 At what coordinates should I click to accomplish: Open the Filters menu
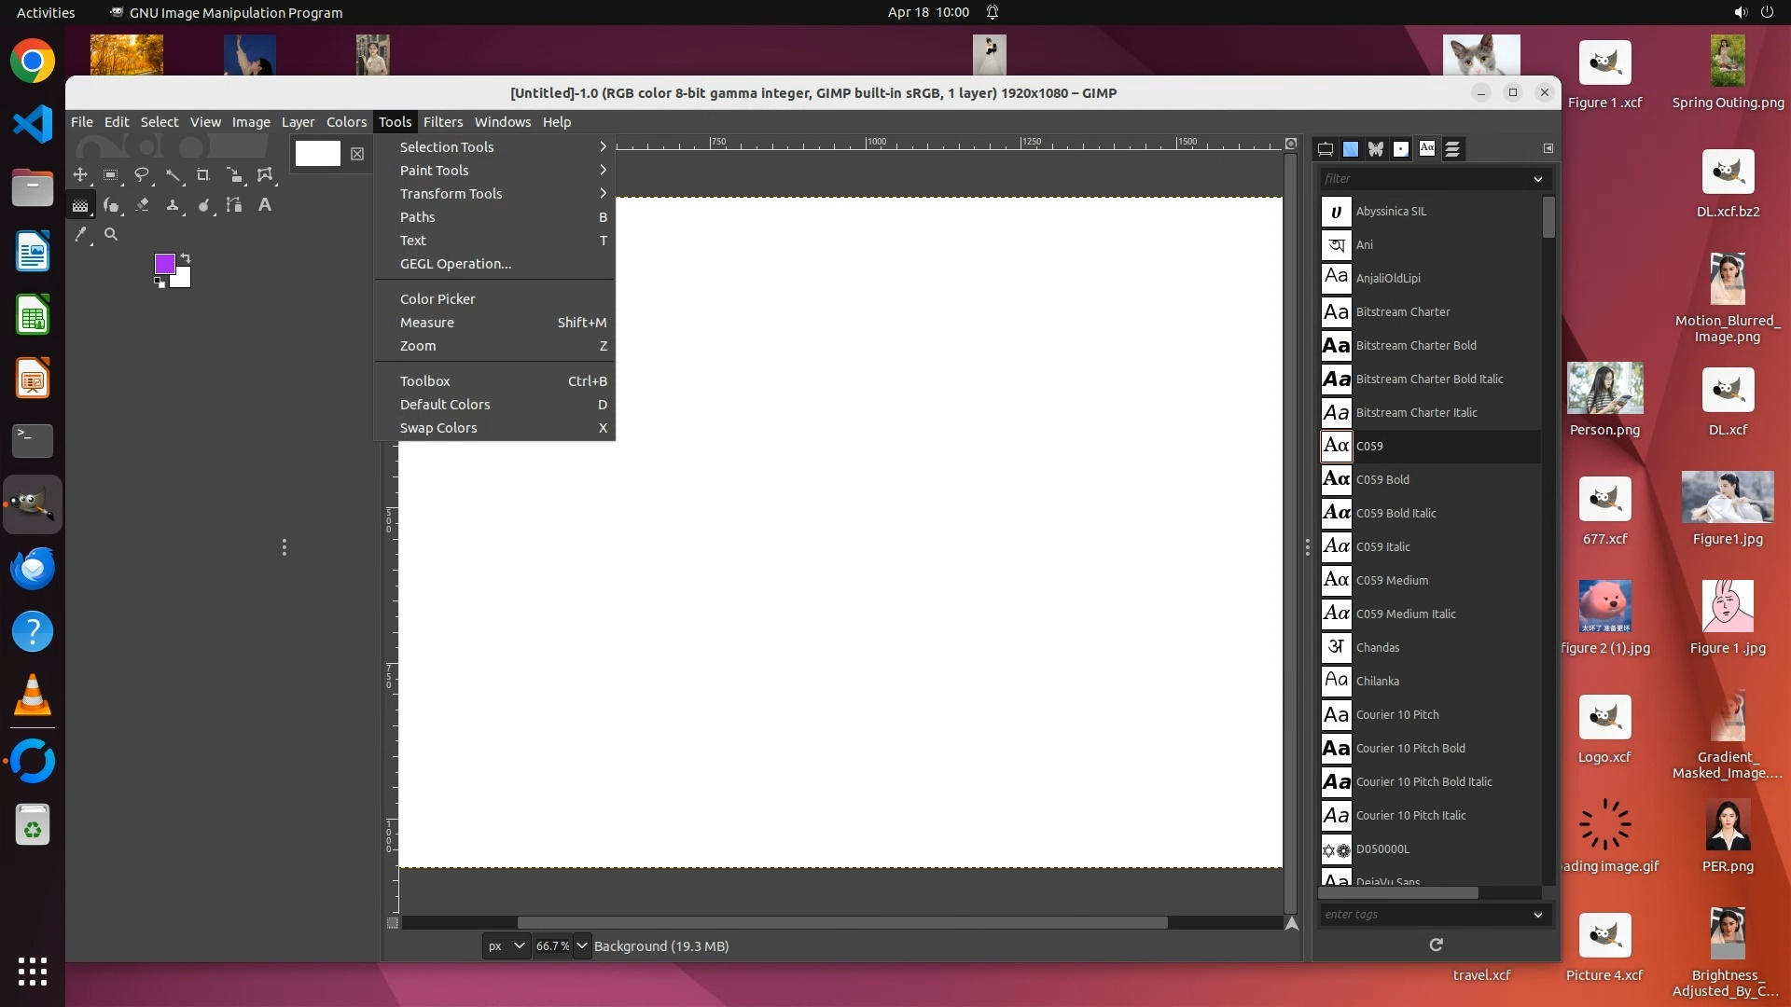tap(442, 121)
